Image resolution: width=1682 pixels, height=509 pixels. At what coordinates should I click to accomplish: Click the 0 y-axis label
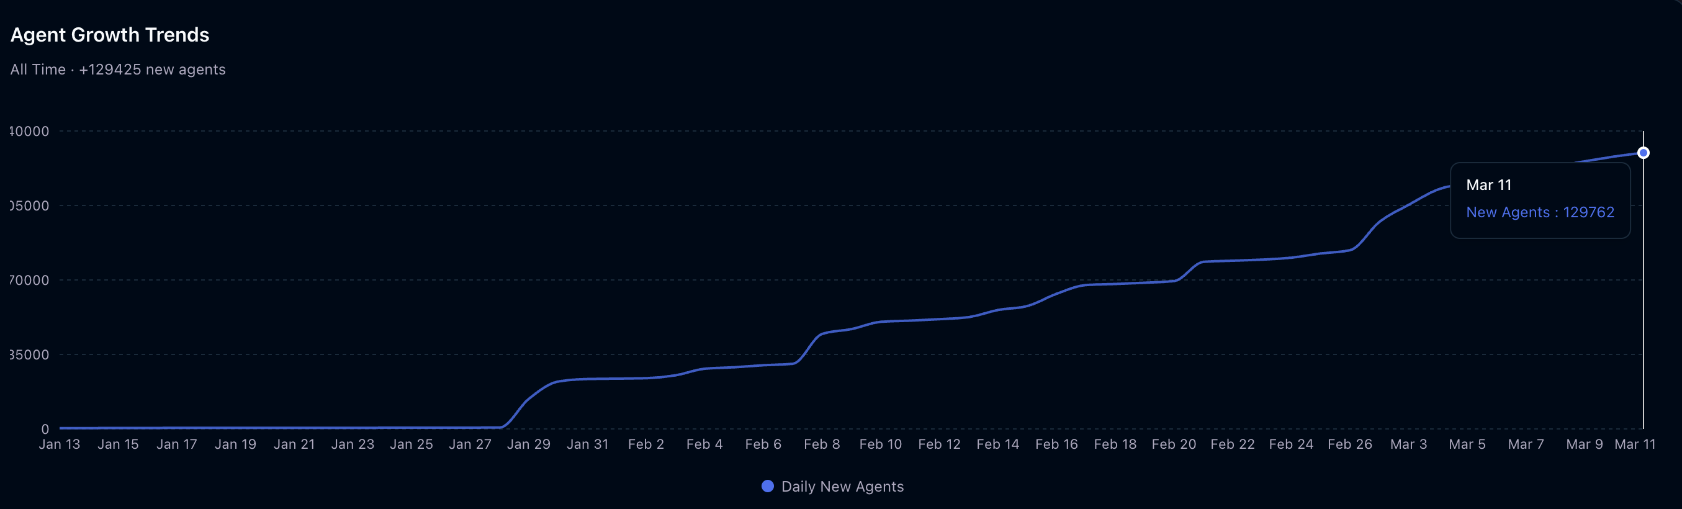tap(45, 430)
